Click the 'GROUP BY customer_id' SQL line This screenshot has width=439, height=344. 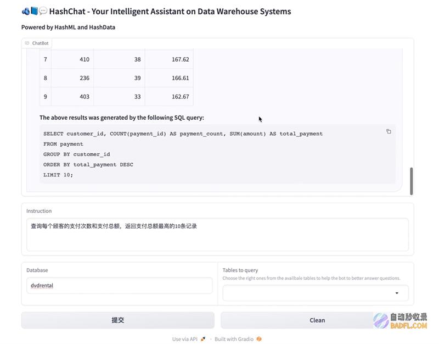pos(77,154)
